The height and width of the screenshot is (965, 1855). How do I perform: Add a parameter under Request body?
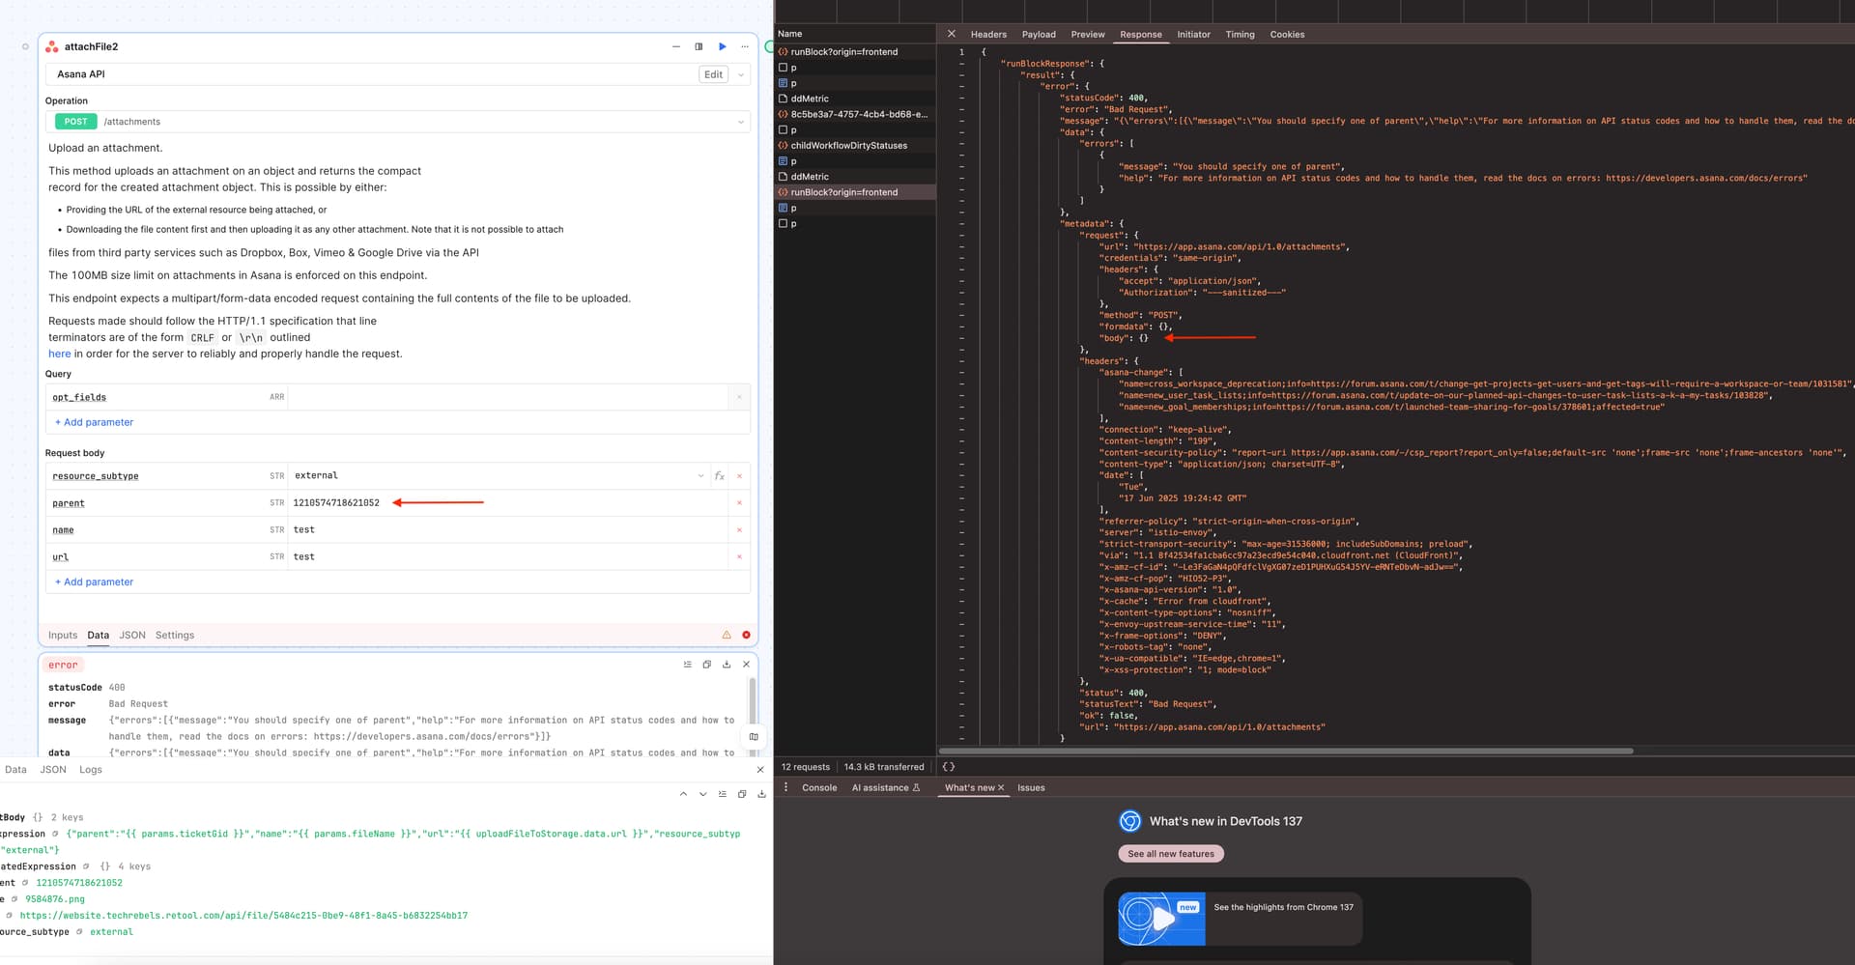click(x=94, y=582)
